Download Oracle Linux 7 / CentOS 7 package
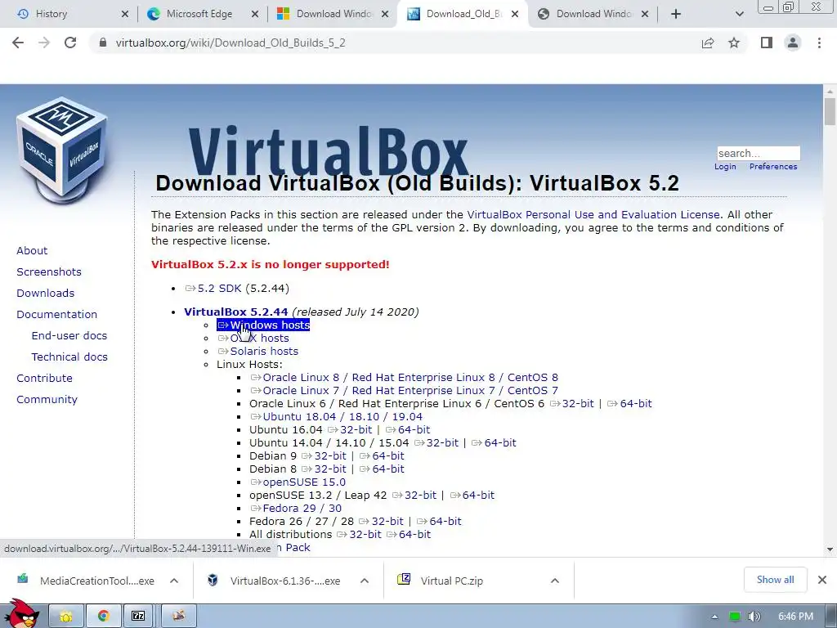The height and width of the screenshot is (628, 837). (404, 390)
